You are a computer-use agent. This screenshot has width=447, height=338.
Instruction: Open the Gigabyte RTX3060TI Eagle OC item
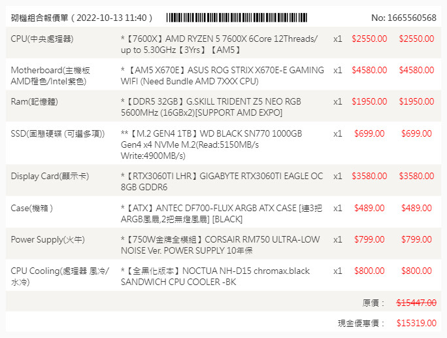tap(222, 182)
